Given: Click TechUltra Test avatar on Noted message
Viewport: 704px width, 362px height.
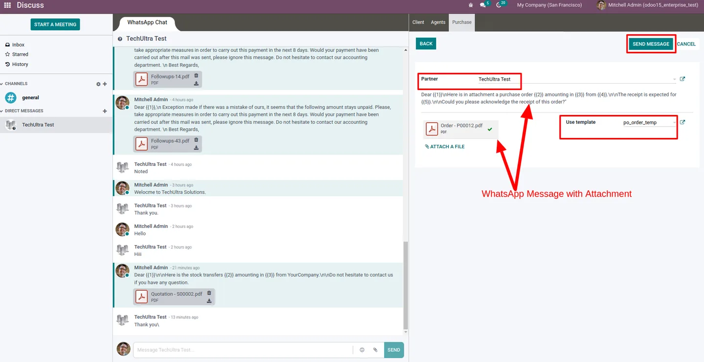Looking at the screenshot, I should pyautogui.click(x=122, y=167).
